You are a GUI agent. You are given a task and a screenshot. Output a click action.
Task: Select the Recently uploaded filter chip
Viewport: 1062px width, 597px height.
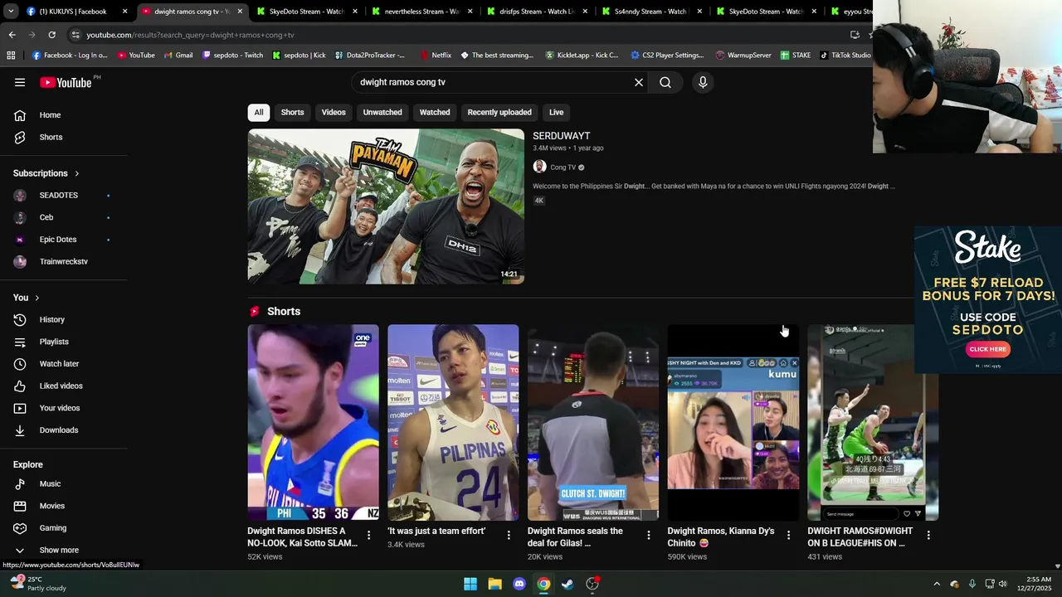click(x=499, y=112)
